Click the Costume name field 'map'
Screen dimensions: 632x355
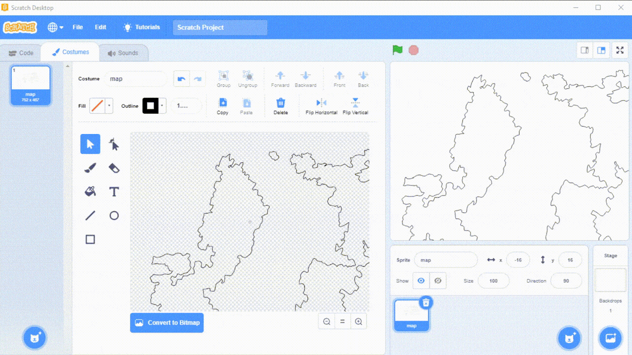click(x=135, y=79)
